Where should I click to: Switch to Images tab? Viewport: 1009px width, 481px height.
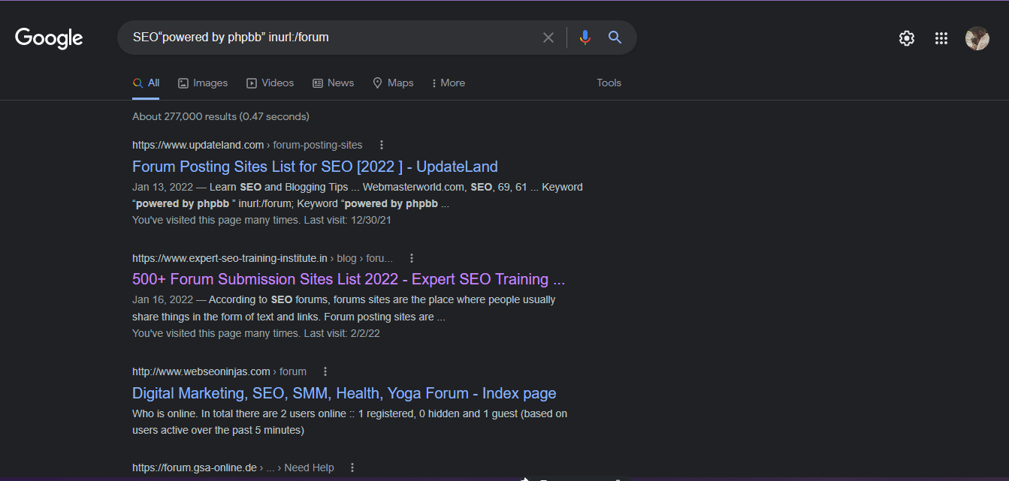point(203,83)
